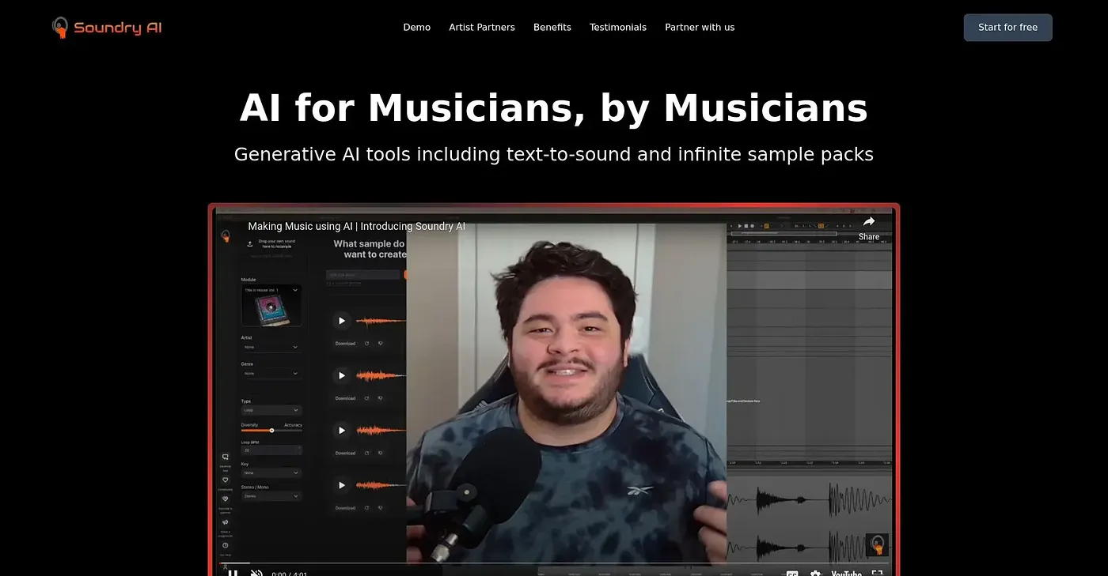Expand the Genre dropdown

(x=271, y=373)
